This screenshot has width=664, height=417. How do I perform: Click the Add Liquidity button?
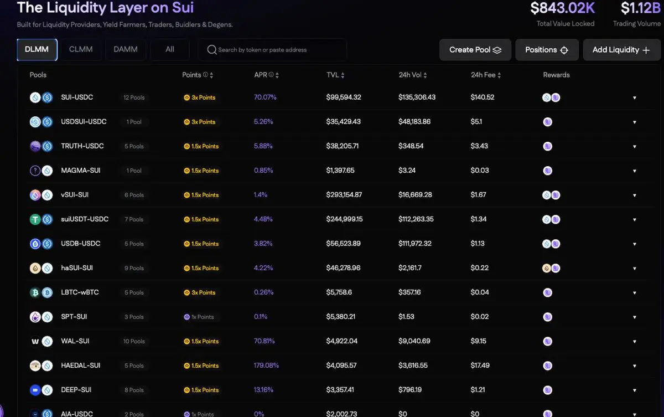(621, 50)
